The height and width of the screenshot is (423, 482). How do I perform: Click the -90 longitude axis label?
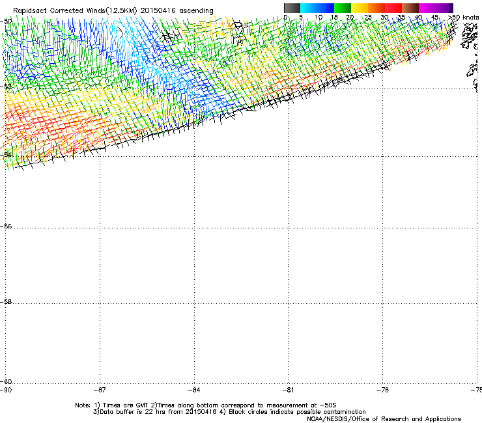tap(6, 390)
